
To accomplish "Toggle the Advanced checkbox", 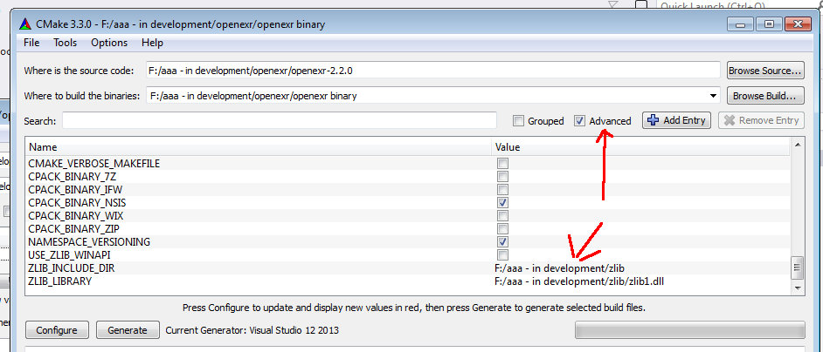I will point(580,121).
